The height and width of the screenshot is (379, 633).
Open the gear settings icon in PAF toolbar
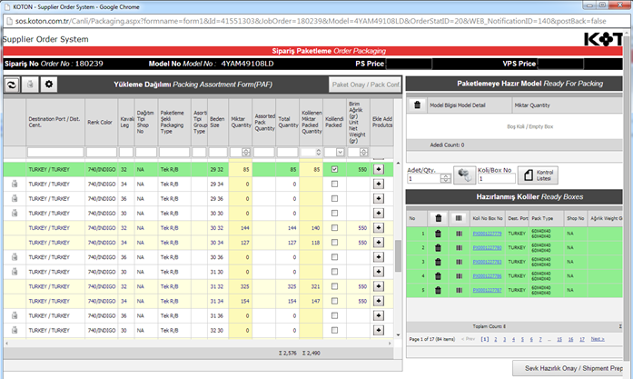click(x=49, y=85)
